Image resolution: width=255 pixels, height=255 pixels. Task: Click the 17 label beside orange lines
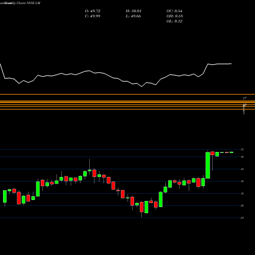(x=245, y=98)
